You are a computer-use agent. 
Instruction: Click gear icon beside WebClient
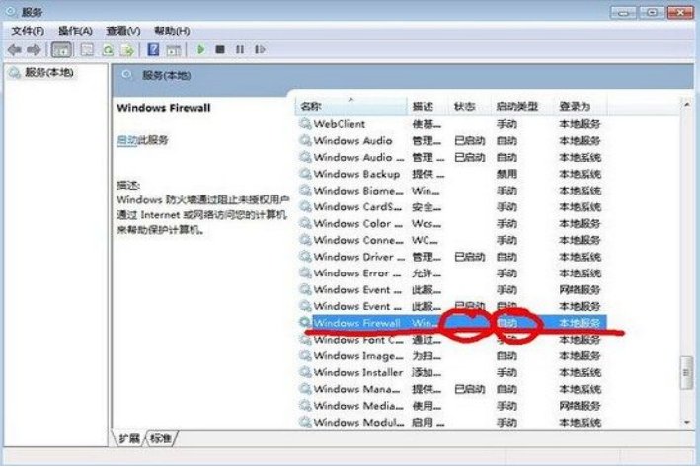pyautogui.click(x=305, y=124)
